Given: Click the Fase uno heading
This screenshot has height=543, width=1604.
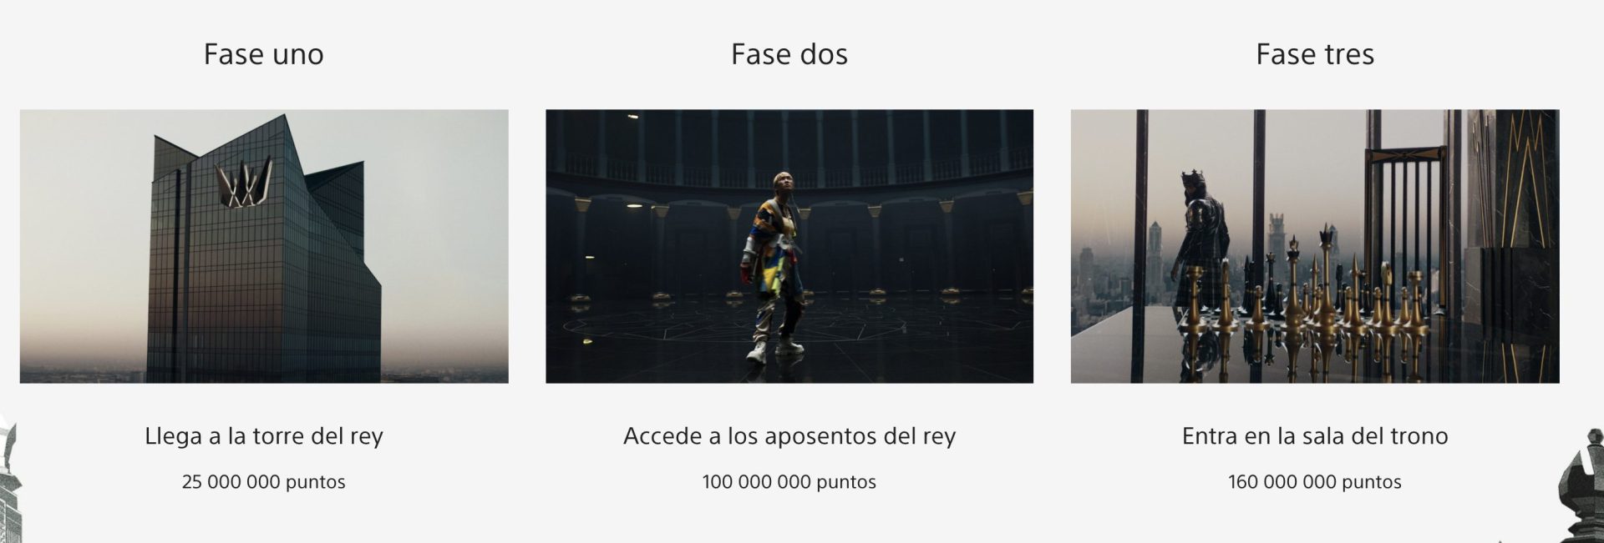Looking at the screenshot, I should [263, 54].
